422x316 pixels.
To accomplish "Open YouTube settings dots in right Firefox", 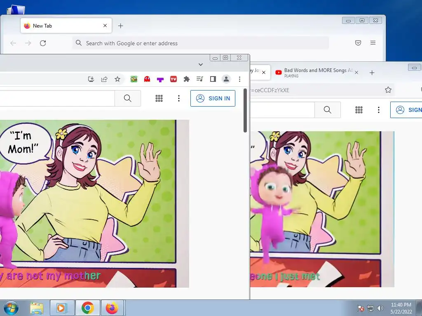I will 379,109.
